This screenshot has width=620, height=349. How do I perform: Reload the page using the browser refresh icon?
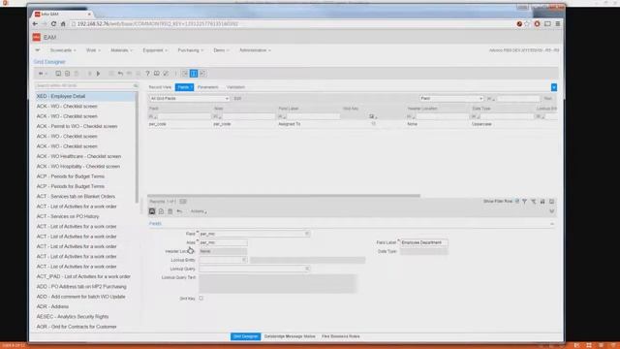coord(53,24)
